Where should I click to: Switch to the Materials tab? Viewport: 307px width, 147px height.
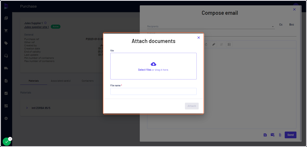point(34,81)
